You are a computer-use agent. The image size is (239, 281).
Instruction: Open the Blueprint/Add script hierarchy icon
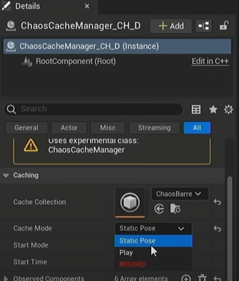point(203,26)
